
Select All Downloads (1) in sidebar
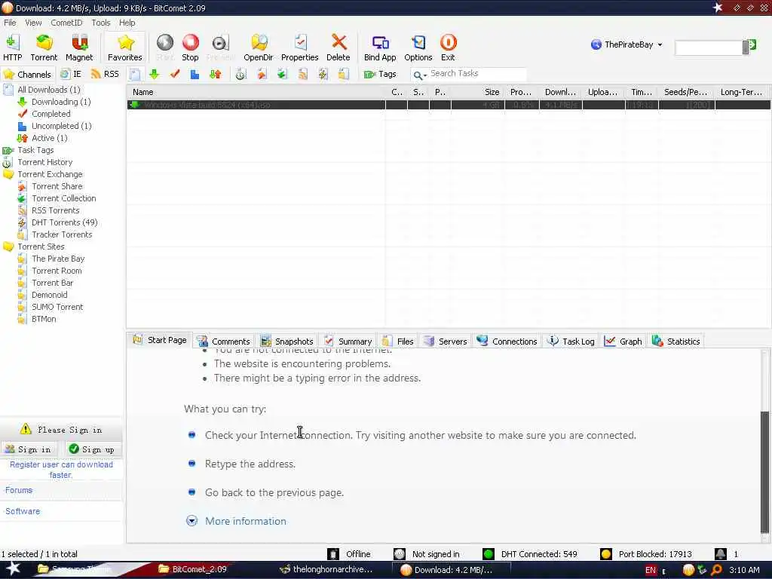click(49, 90)
